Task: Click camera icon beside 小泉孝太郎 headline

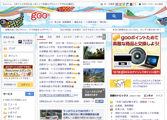Action: [72, 86]
